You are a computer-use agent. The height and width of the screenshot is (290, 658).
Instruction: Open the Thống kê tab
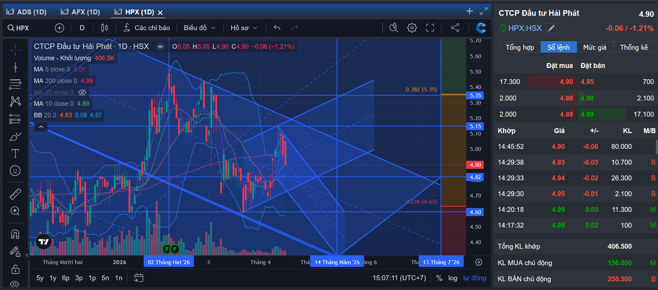tap(634, 47)
